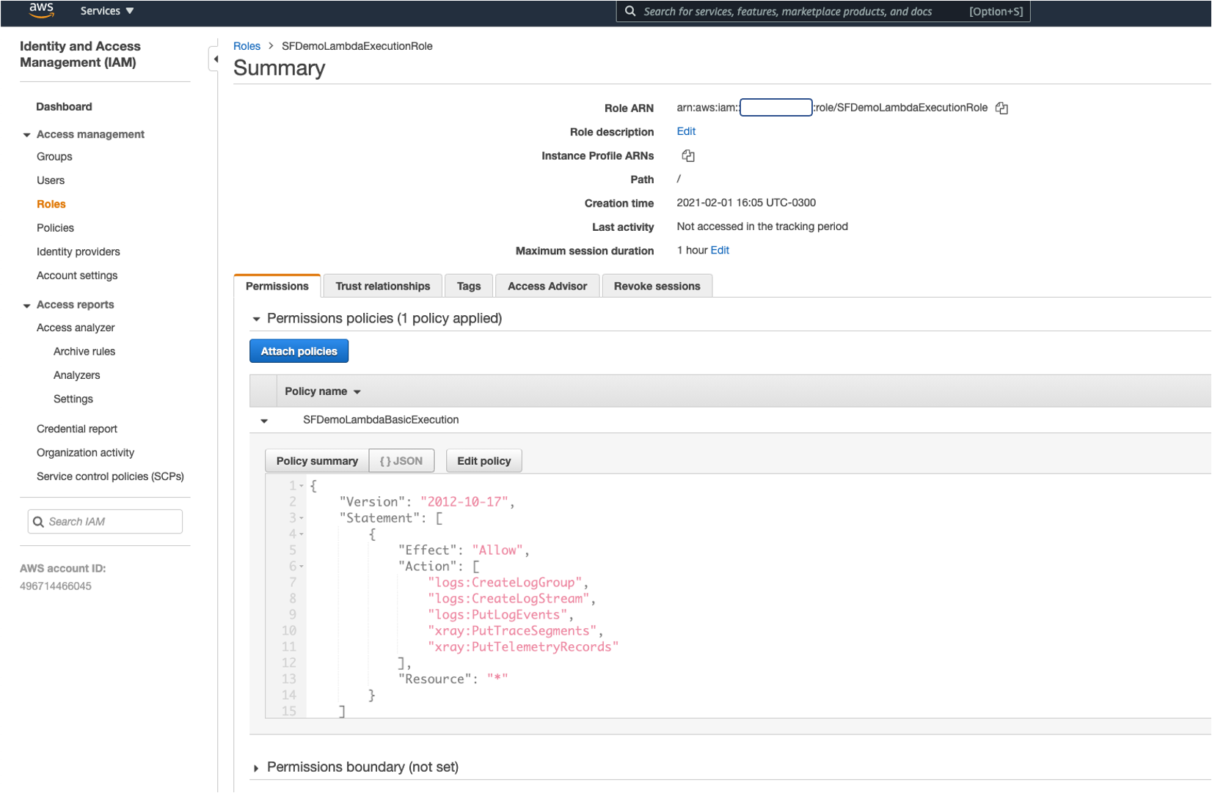Switch to the Trust relationships tab
1212x793 pixels.
click(x=382, y=287)
